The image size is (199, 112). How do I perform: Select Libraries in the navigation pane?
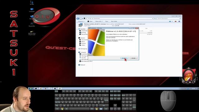pos(82,38)
